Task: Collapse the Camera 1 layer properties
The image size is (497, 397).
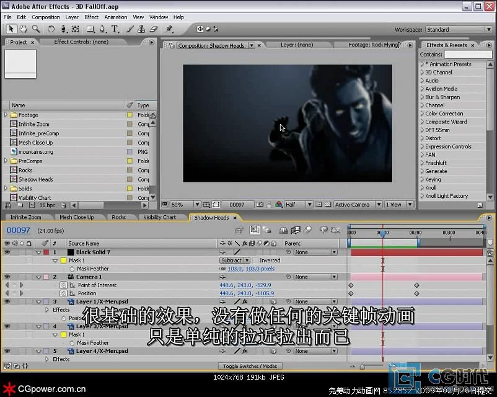Action: coord(38,277)
